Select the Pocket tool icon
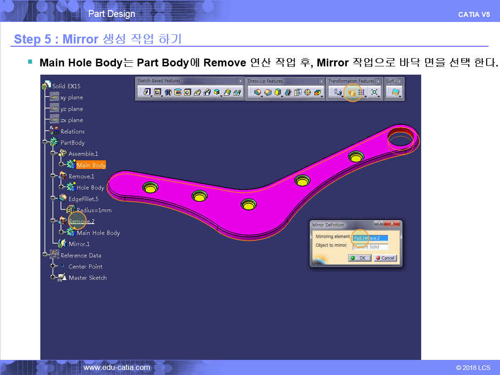Image resolution: width=500 pixels, height=375 pixels. (157, 92)
